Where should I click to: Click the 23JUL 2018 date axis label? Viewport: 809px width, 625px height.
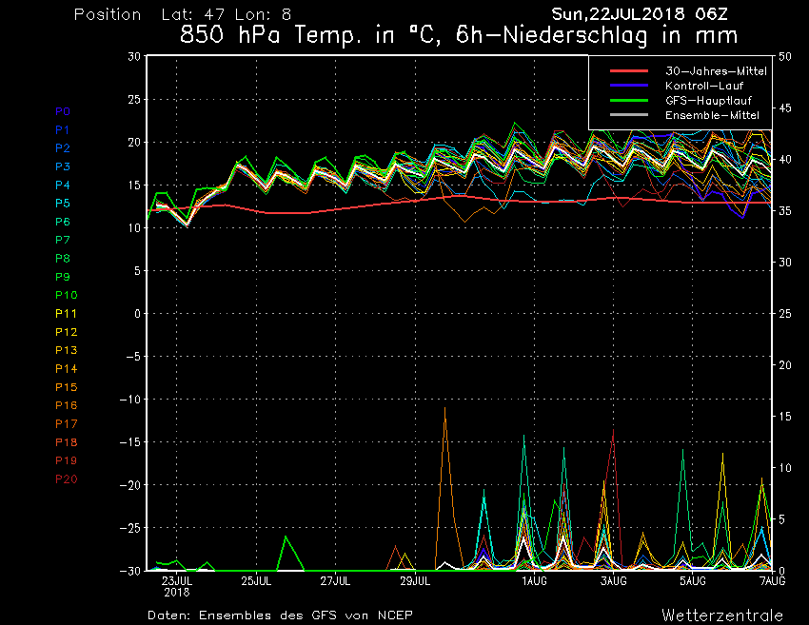tap(177, 584)
